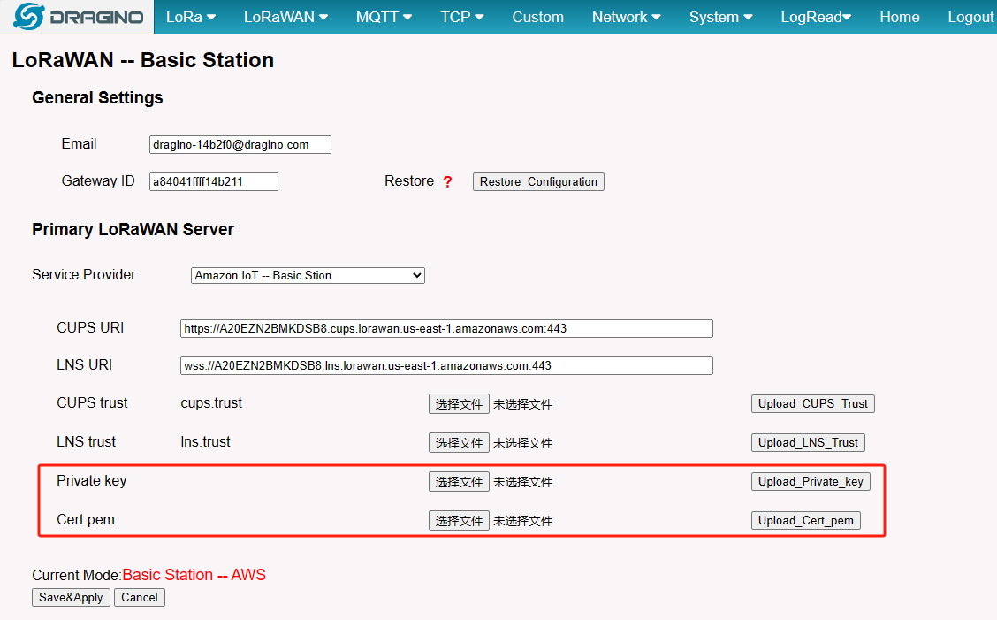Go to the Home page
This screenshot has height=620, width=997.
pyautogui.click(x=899, y=17)
